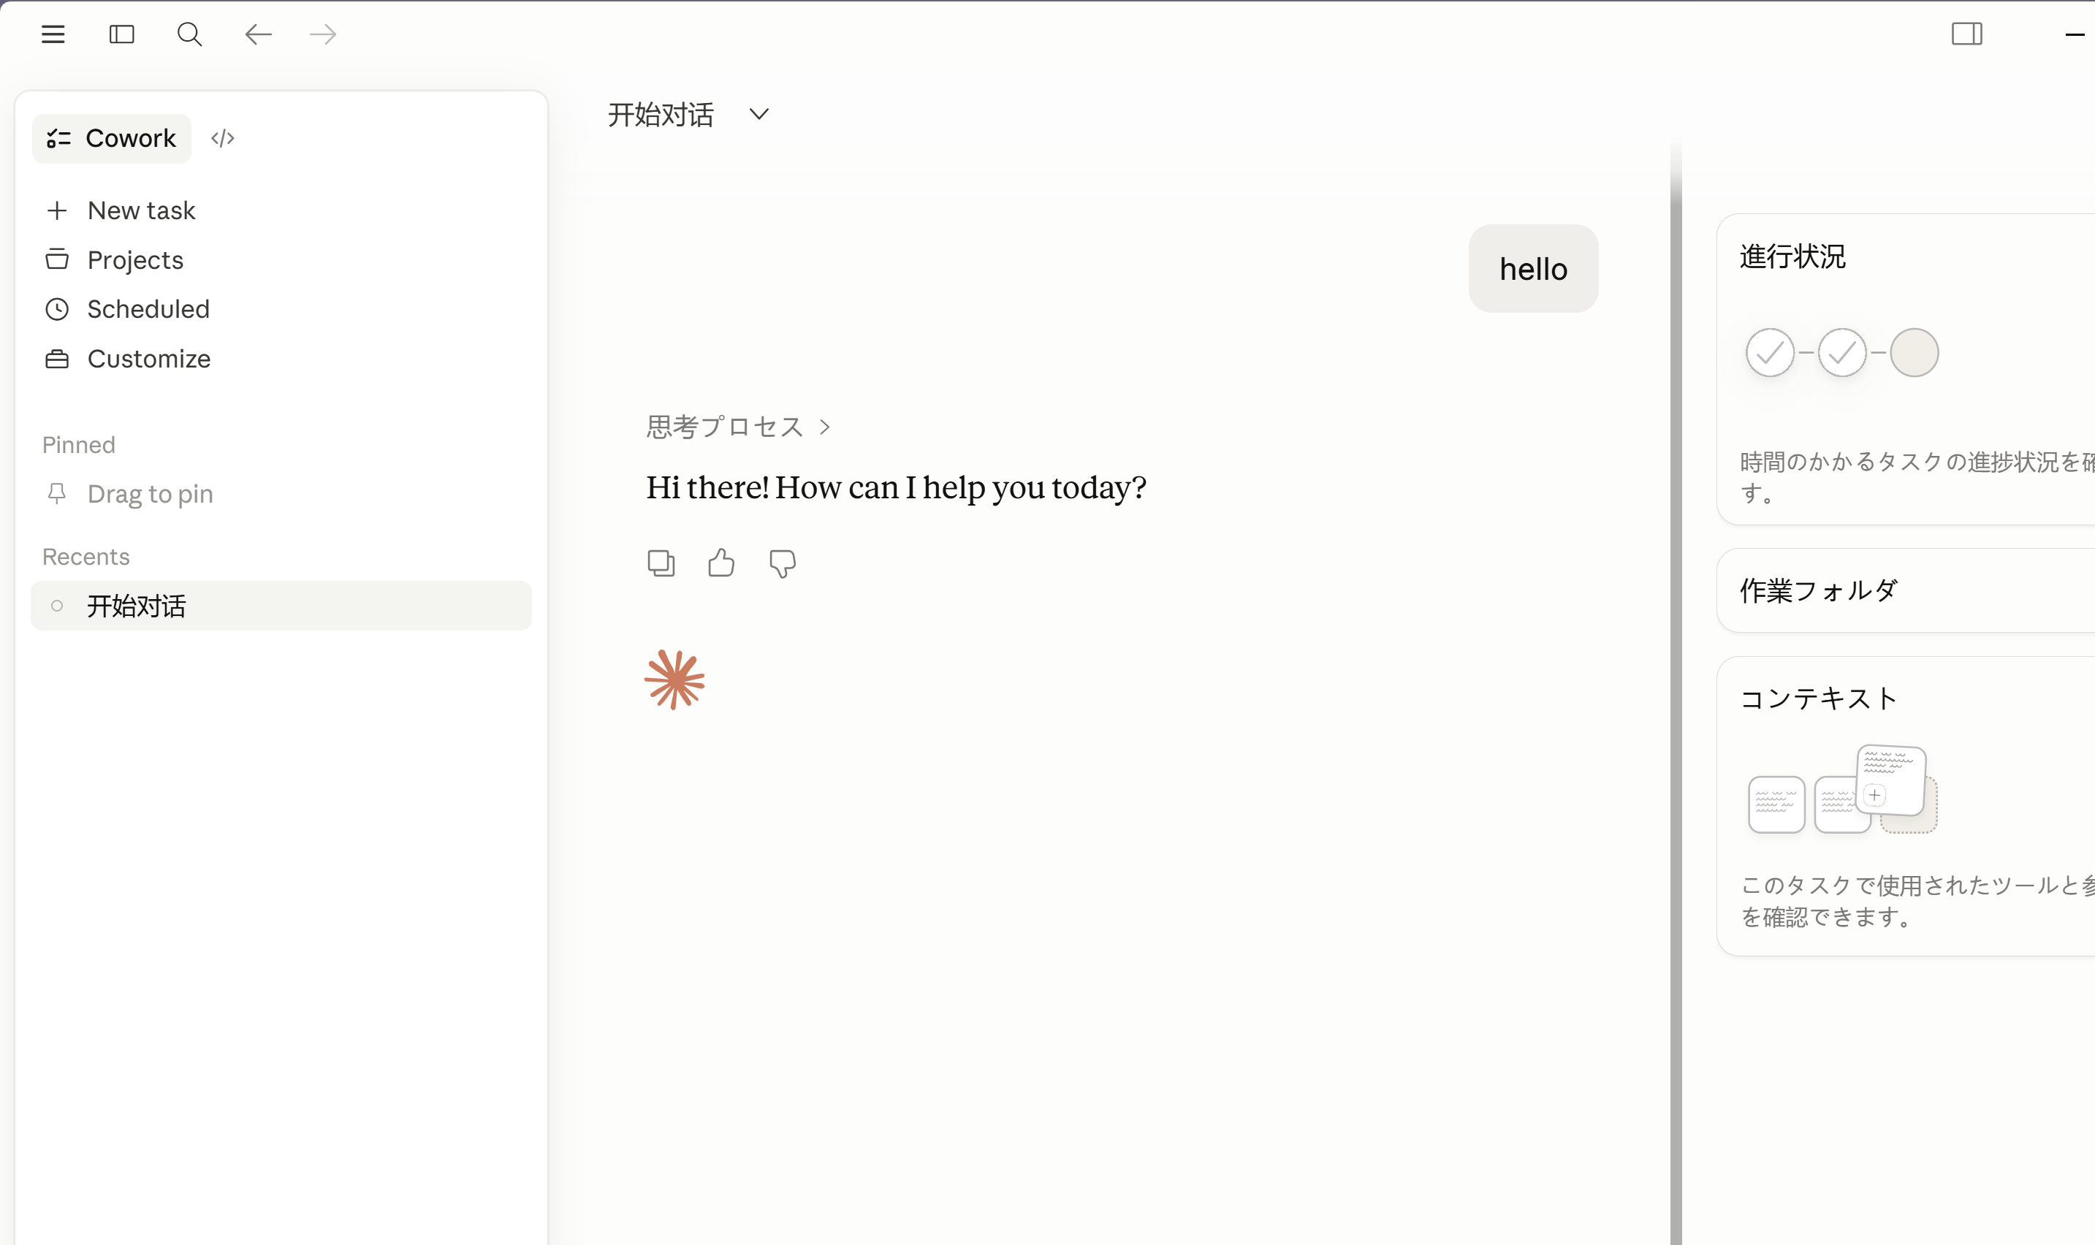Open the hamburger menu icon
Image resolution: width=2095 pixels, height=1245 pixels.
[x=53, y=34]
